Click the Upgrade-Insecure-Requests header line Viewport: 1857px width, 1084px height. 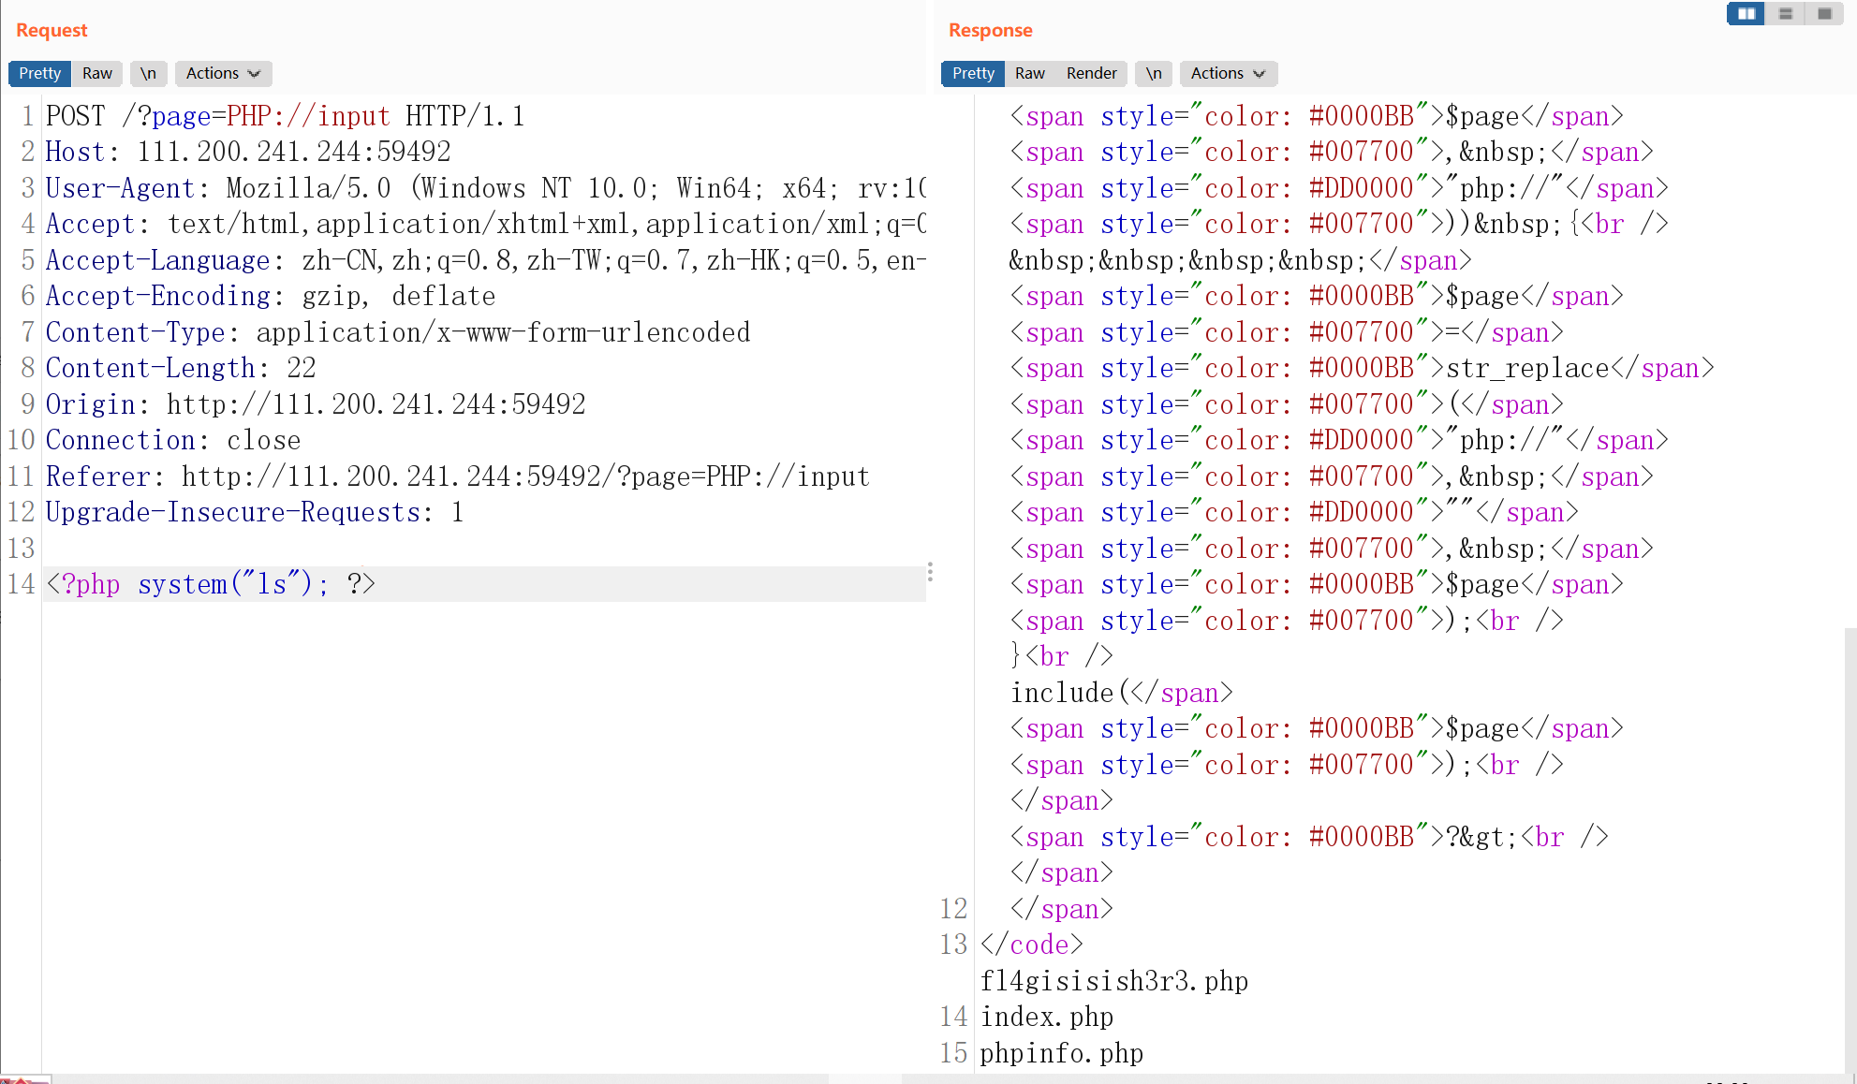click(x=255, y=512)
